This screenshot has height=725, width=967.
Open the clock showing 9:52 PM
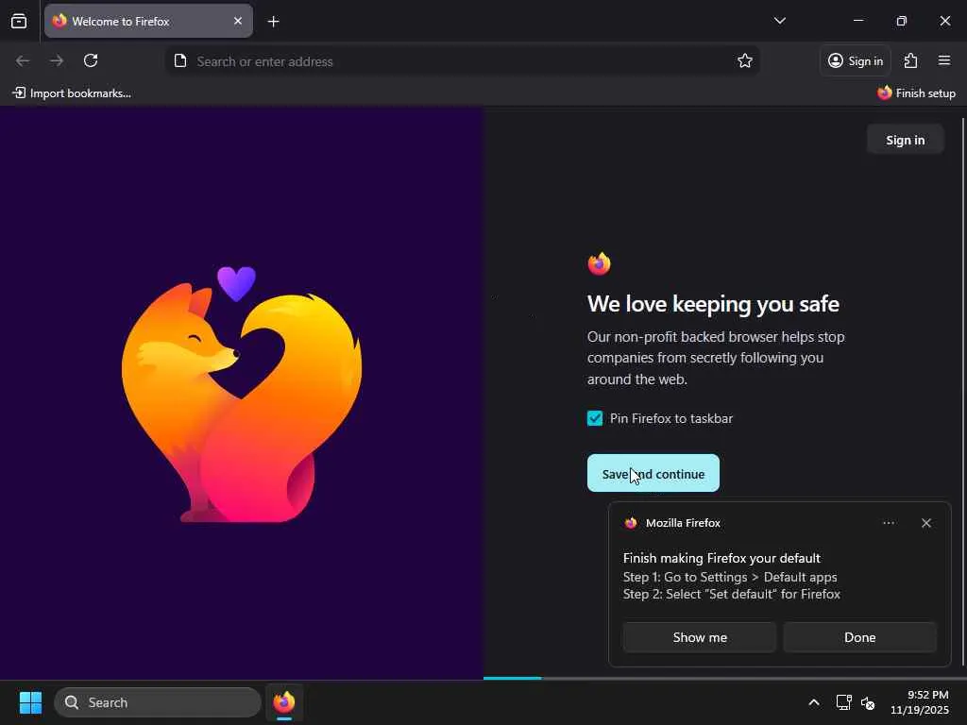tap(920, 702)
